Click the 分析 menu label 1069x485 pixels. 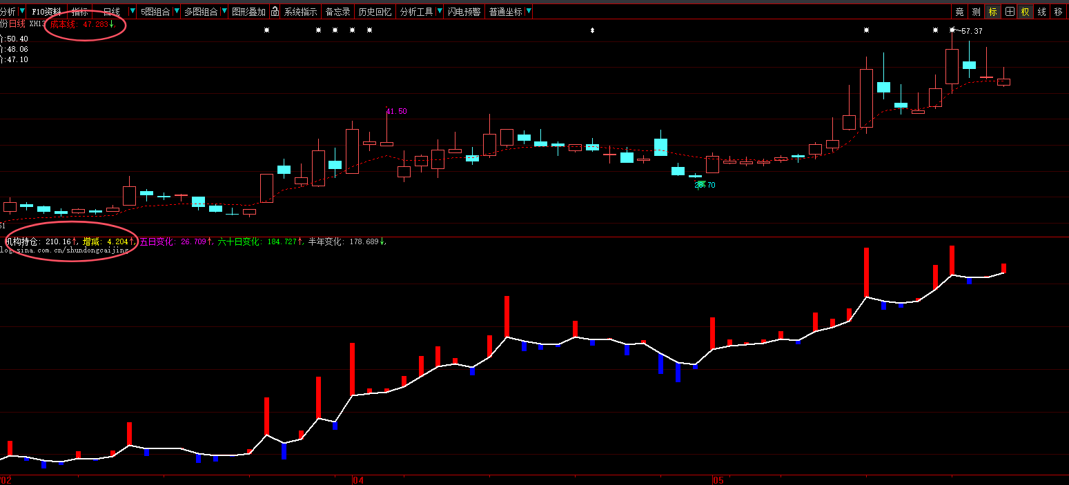click(8, 12)
